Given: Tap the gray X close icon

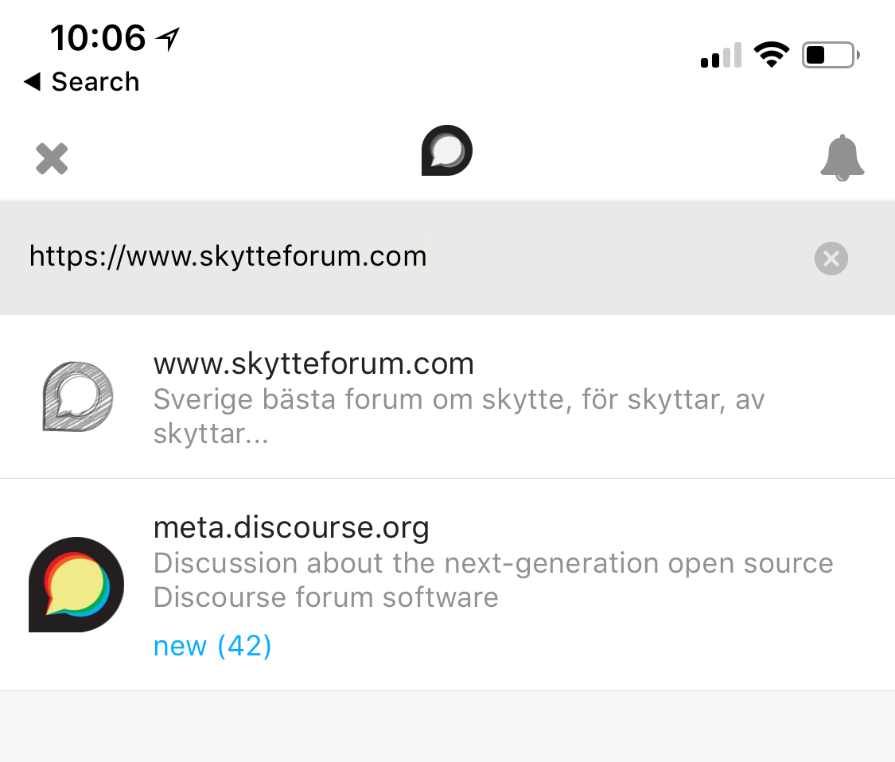Looking at the screenshot, I should pos(52,158).
